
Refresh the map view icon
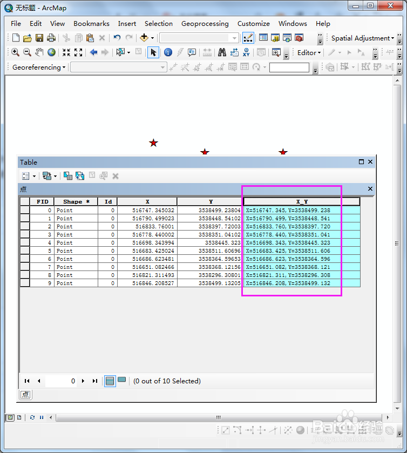pyautogui.click(x=32, y=417)
